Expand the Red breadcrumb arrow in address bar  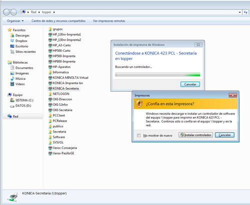[x=39, y=12]
